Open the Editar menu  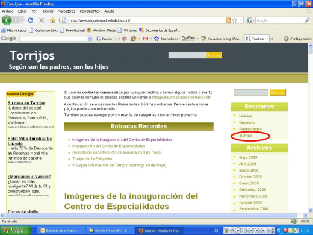(x=22, y=11)
